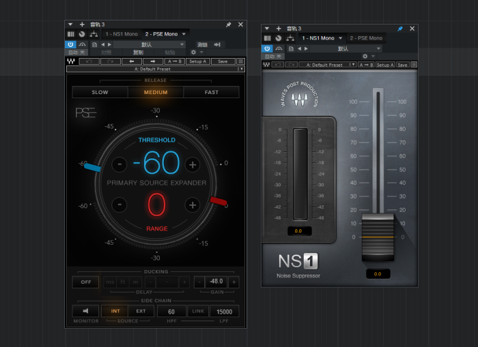Screen dimensions: 478x347
Task: Click the plus icon in PSE window title bar
Action: click(x=82, y=25)
